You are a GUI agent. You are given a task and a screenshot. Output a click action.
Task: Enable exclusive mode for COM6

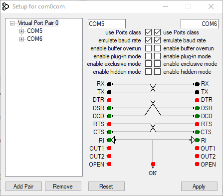click(157, 64)
